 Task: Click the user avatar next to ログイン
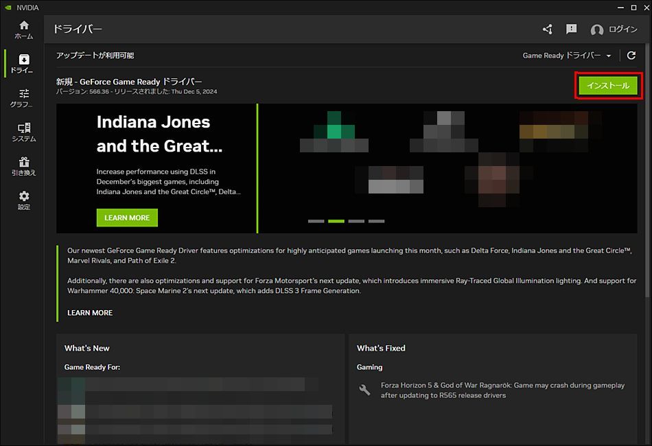coord(597,30)
